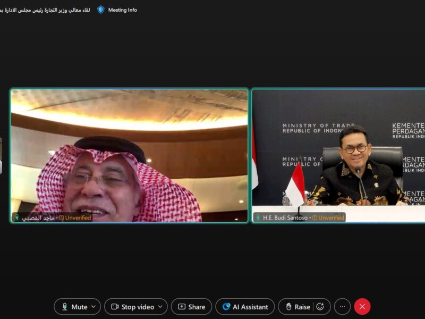425x319 pixels.
Task: Leave the meeting with red X button
Action: [x=362, y=307]
